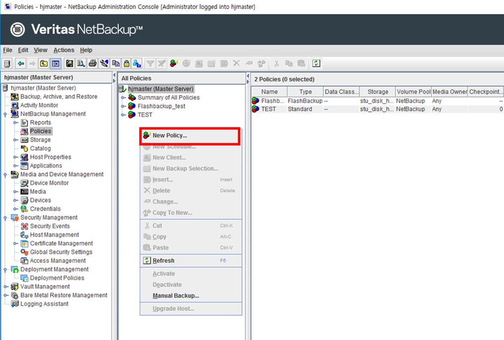Click the Volume Pool column header
This screenshot has height=340, width=504.
coord(413,92)
